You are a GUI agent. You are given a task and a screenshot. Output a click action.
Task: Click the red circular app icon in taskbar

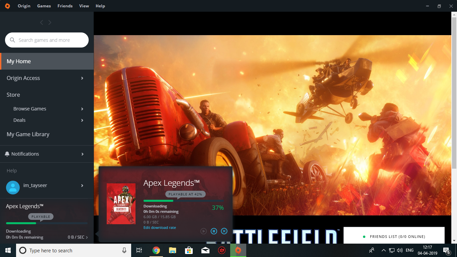221,250
